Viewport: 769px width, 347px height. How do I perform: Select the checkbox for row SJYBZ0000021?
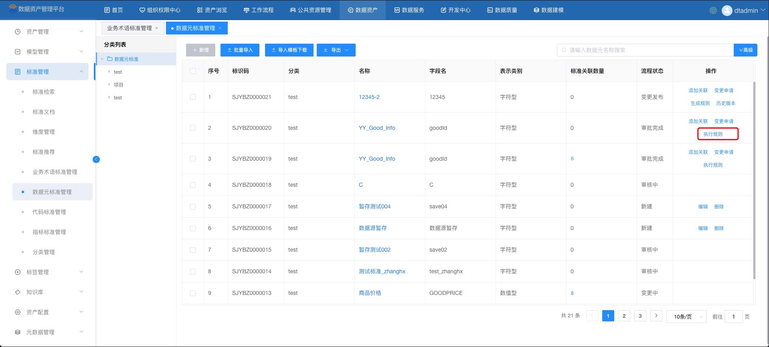pyautogui.click(x=193, y=97)
